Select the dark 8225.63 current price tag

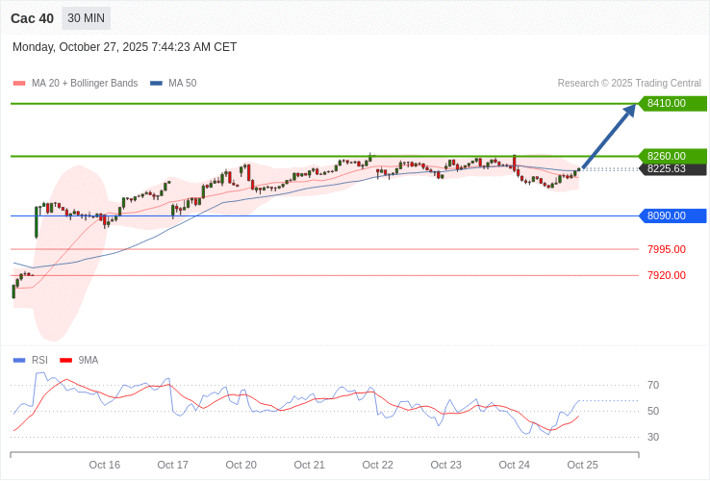coord(672,169)
